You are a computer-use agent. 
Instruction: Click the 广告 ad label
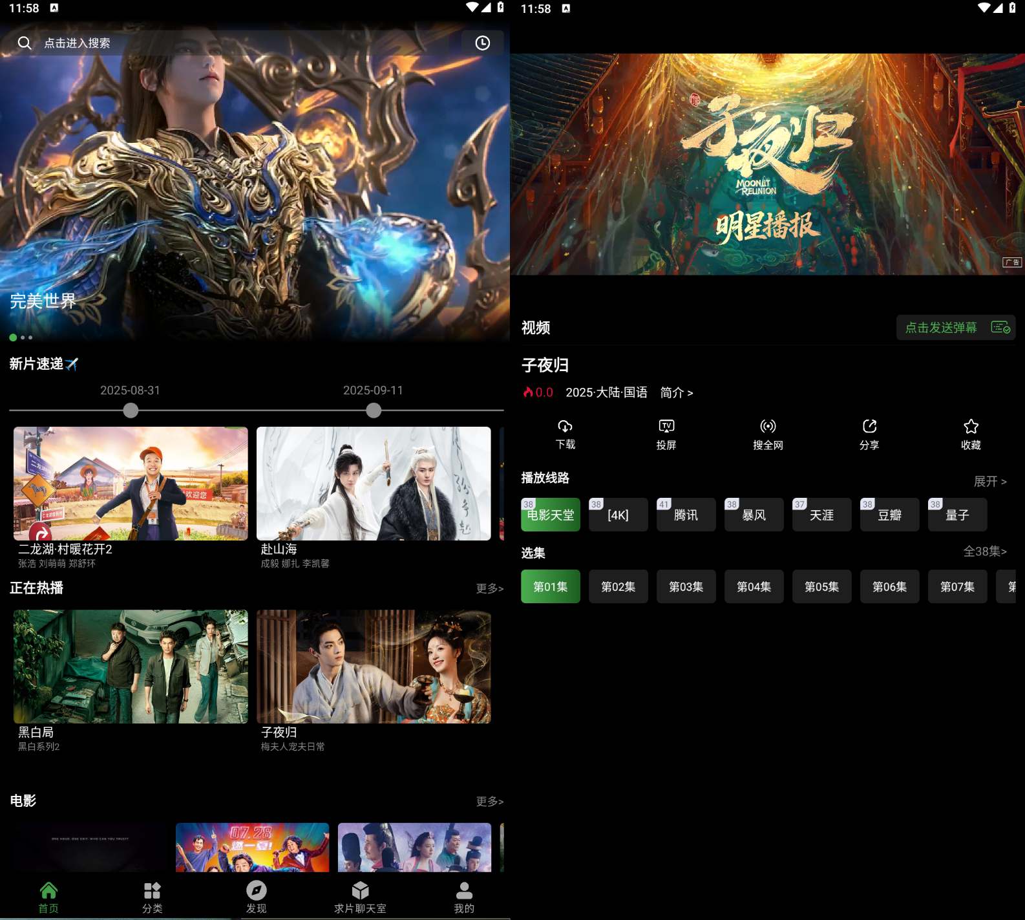click(1012, 262)
